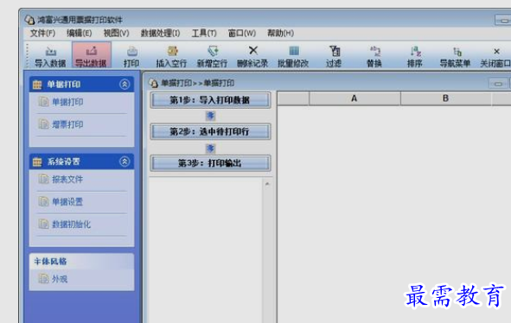Click the grid select-all corner cell
Screen dimensions: 511x323
(293, 98)
